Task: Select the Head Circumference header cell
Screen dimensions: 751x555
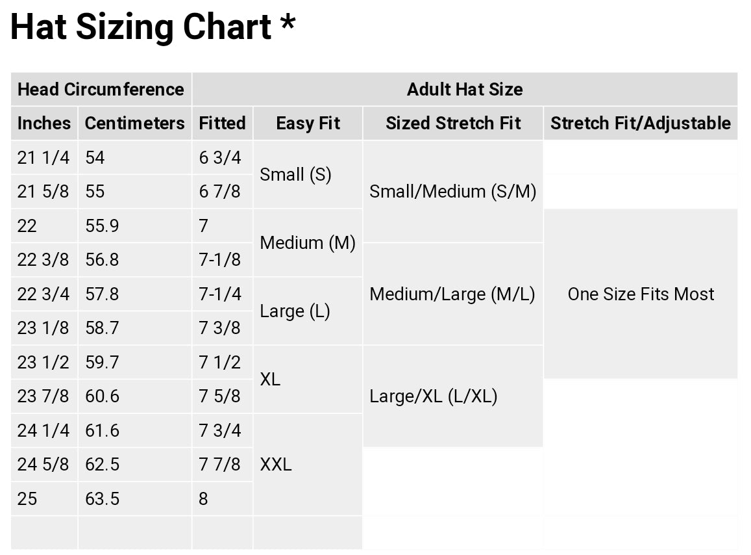Action: click(101, 89)
